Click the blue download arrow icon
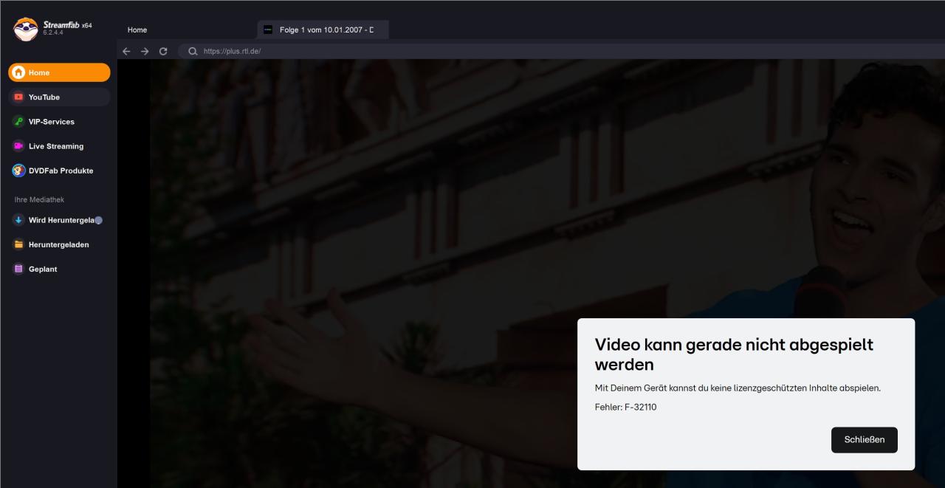The height and width of the screenshot is (488, 945). coord(19,220)
